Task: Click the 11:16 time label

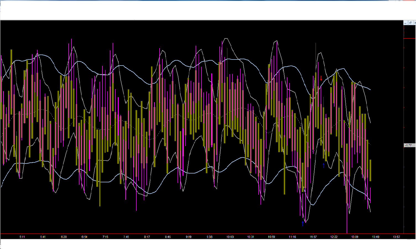Action: coord(292,237)
